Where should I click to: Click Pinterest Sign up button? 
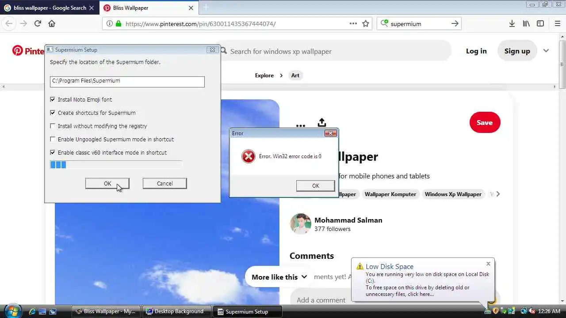[x=517, y=51]
